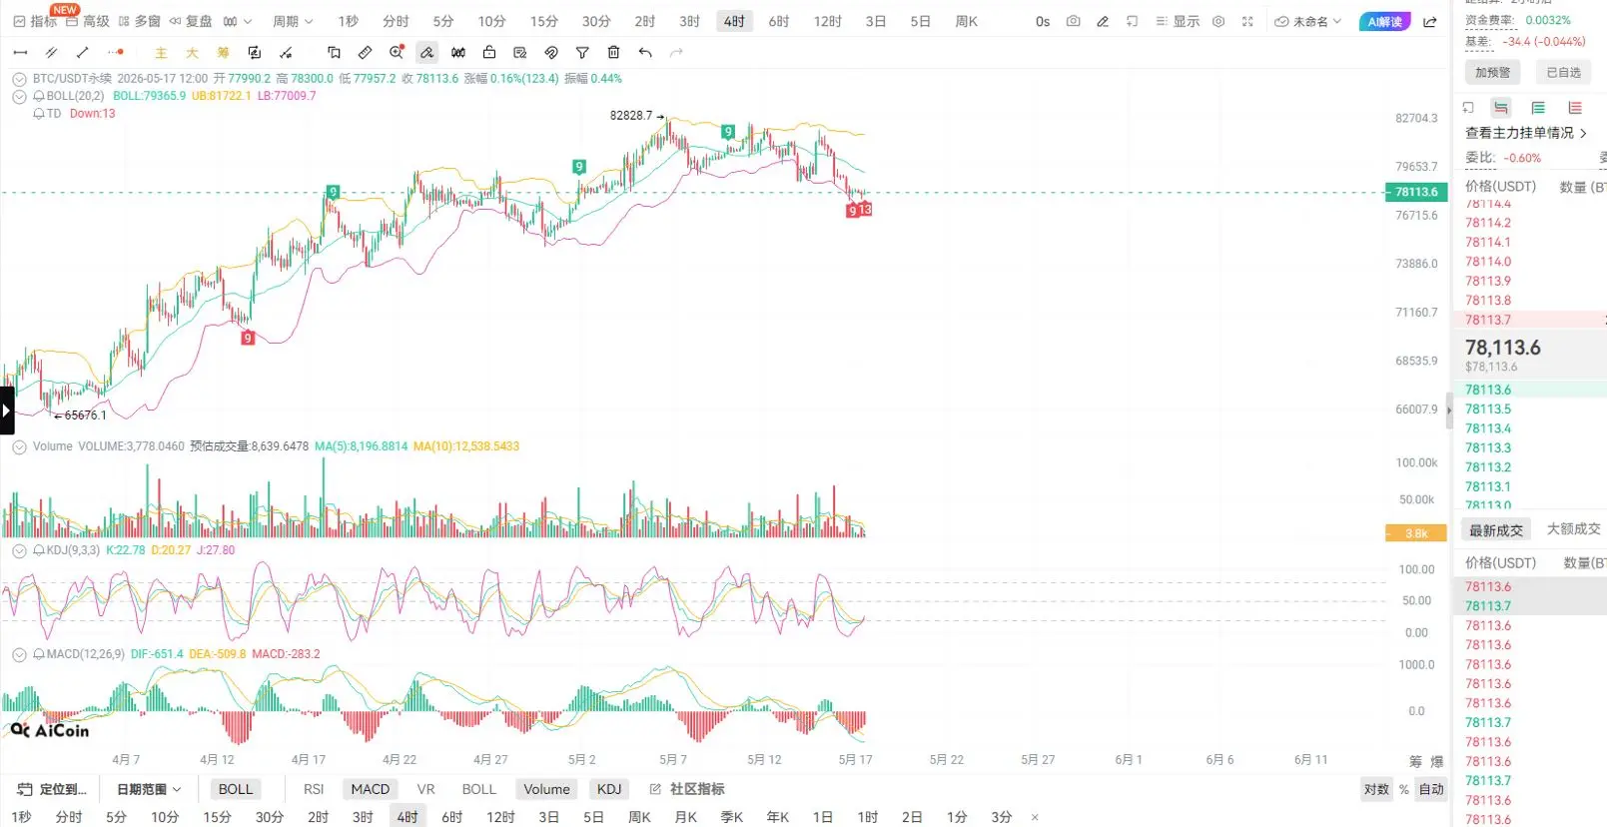Click the pencil draw icon in top bar
The height and width of the screenshot is (827, 1607).
point(1103,21)
